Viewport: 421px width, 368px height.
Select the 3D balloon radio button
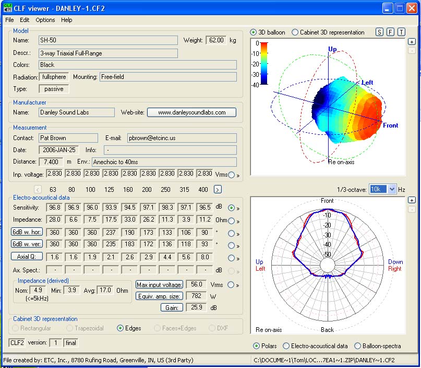pos(253,32)
